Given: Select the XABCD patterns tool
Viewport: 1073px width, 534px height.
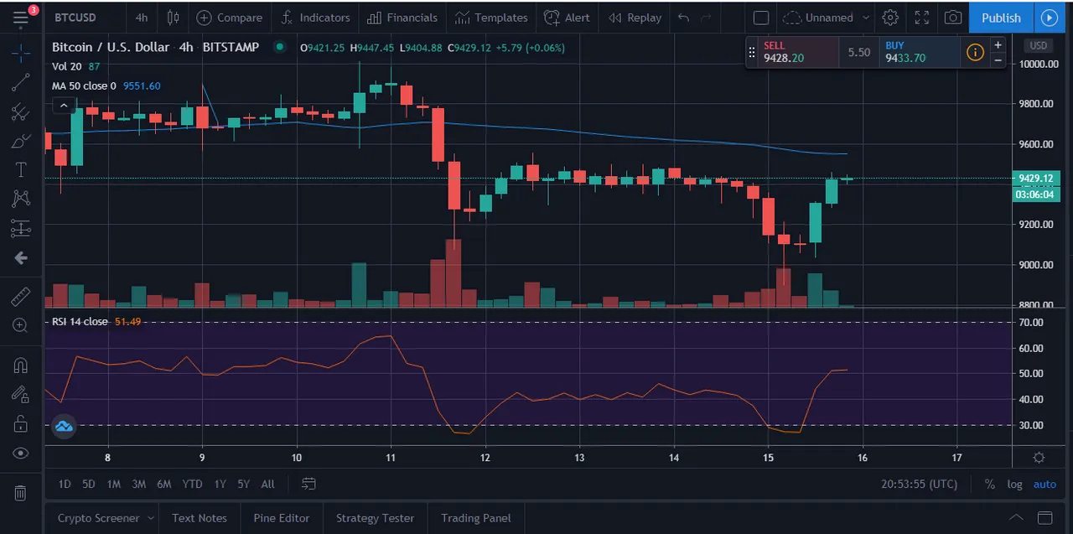Looking at the screenshot, I should coord(21,199).
